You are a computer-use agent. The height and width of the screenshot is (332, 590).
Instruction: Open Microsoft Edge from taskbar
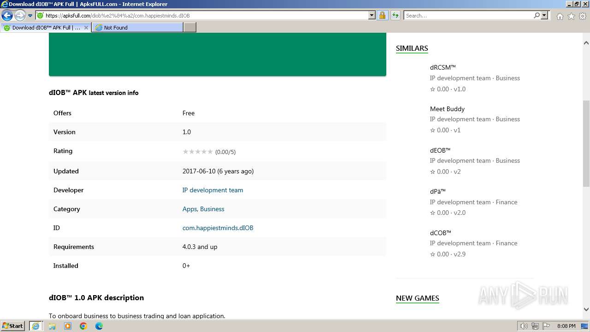click(x=99, y=326)
